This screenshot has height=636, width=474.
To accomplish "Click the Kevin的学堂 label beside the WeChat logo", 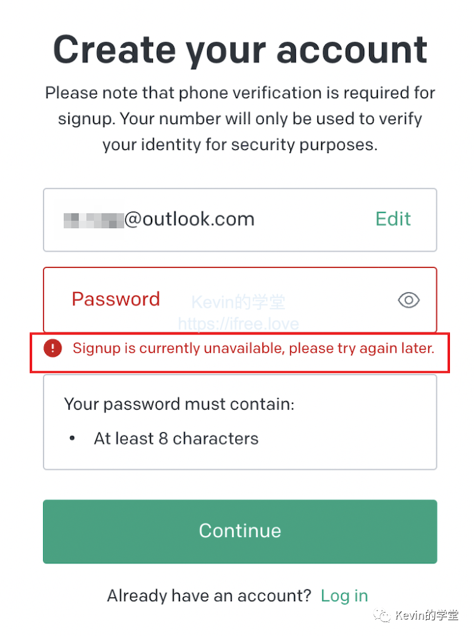I will pos(427,616).
